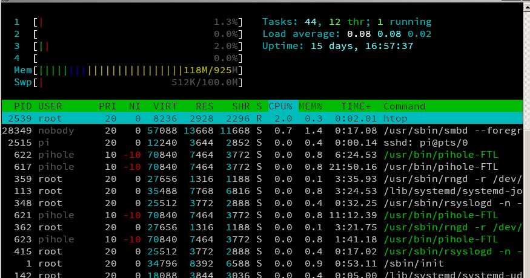Sort processes by the PID column header

point(23,106)
